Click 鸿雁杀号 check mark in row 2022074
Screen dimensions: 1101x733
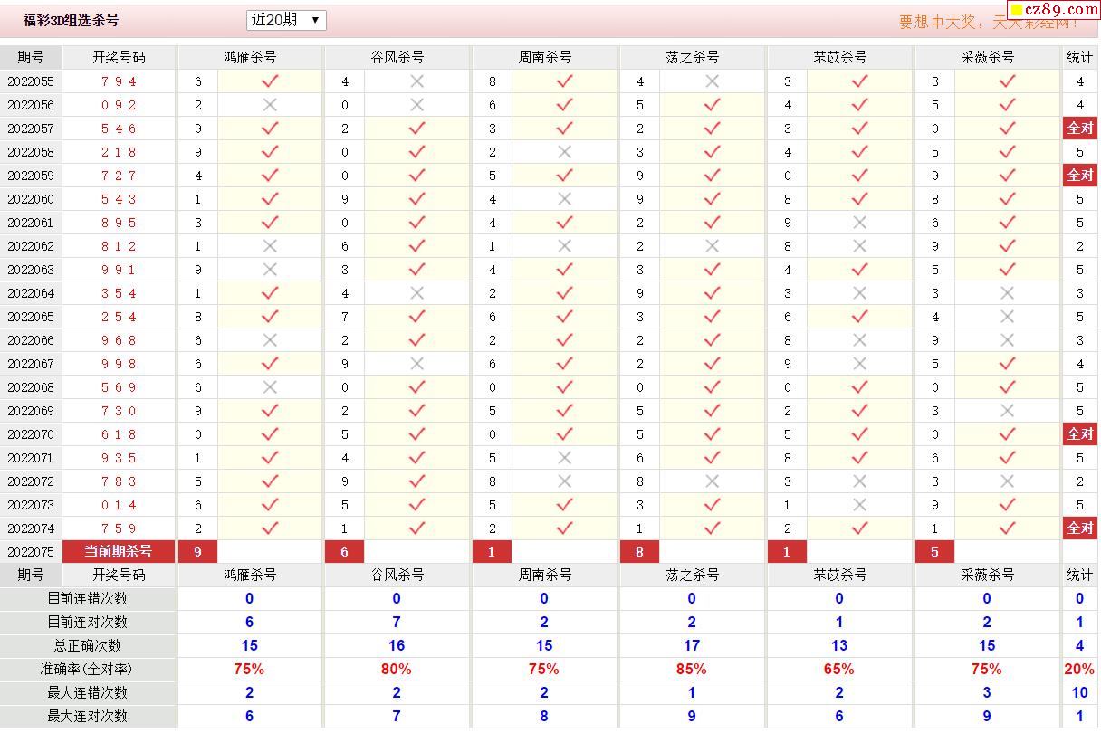coord(269,528)
